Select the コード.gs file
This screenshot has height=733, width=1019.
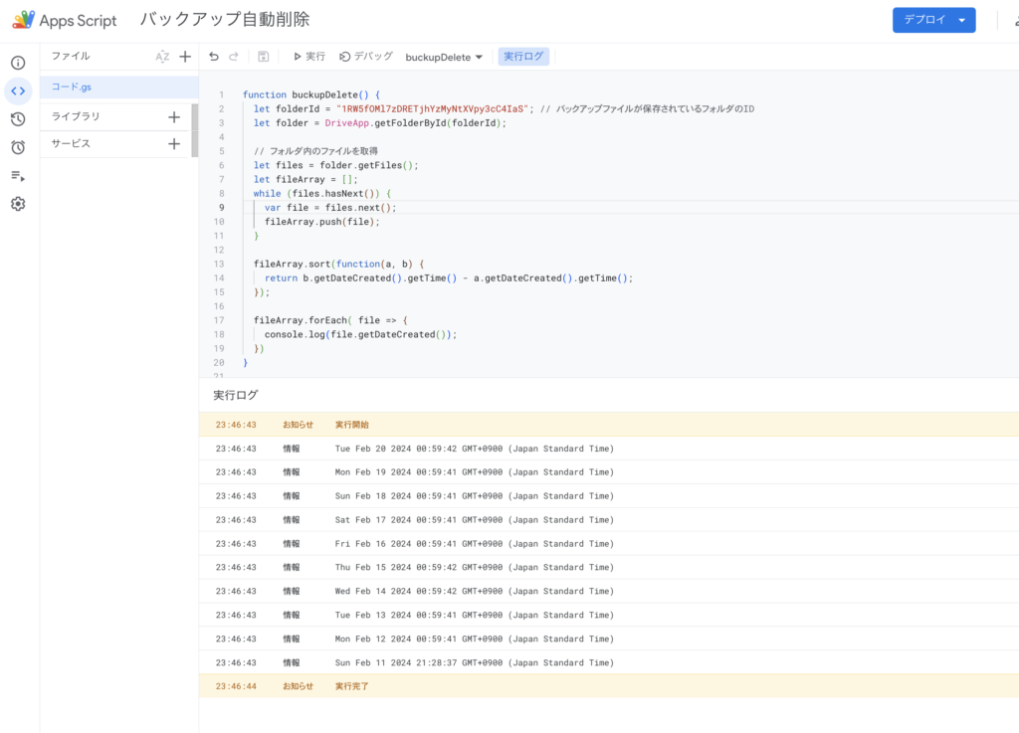72,88
